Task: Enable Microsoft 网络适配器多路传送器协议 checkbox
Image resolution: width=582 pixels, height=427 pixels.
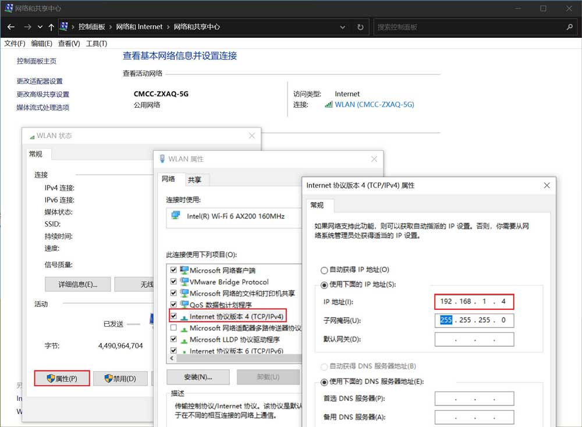Action: click(173, 328)
